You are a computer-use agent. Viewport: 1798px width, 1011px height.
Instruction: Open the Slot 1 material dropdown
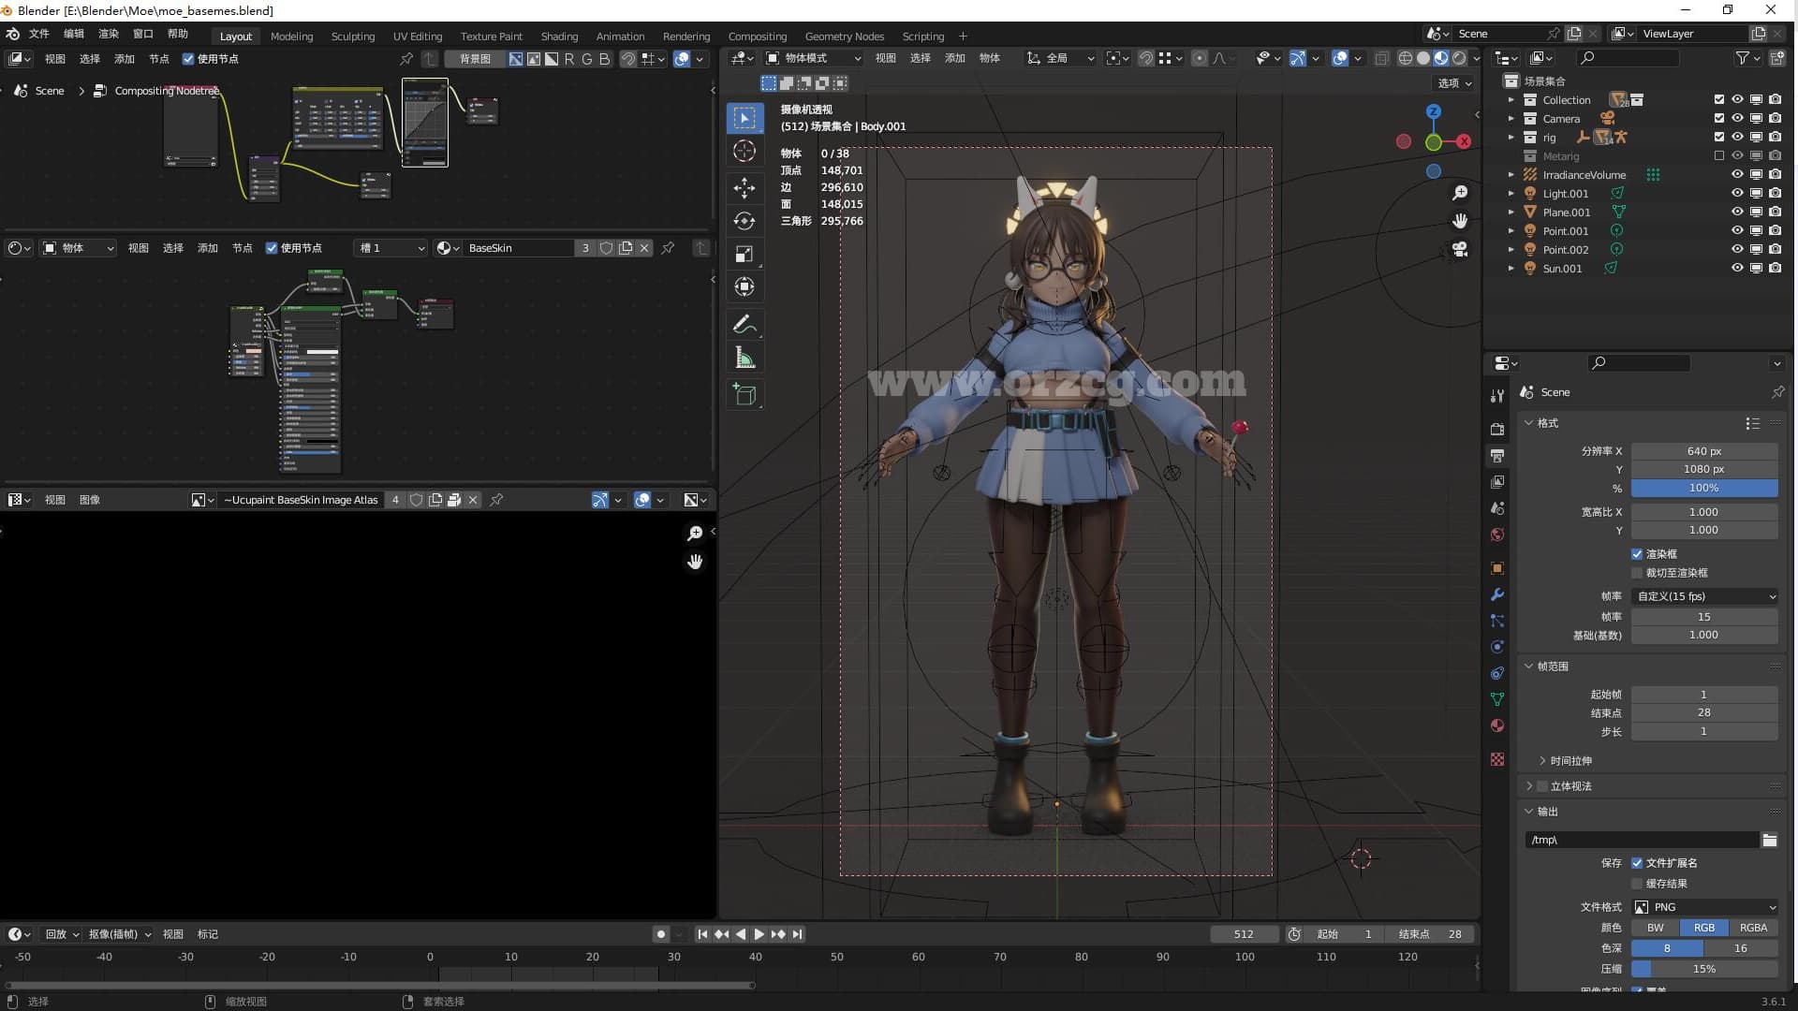click(391, 248)
